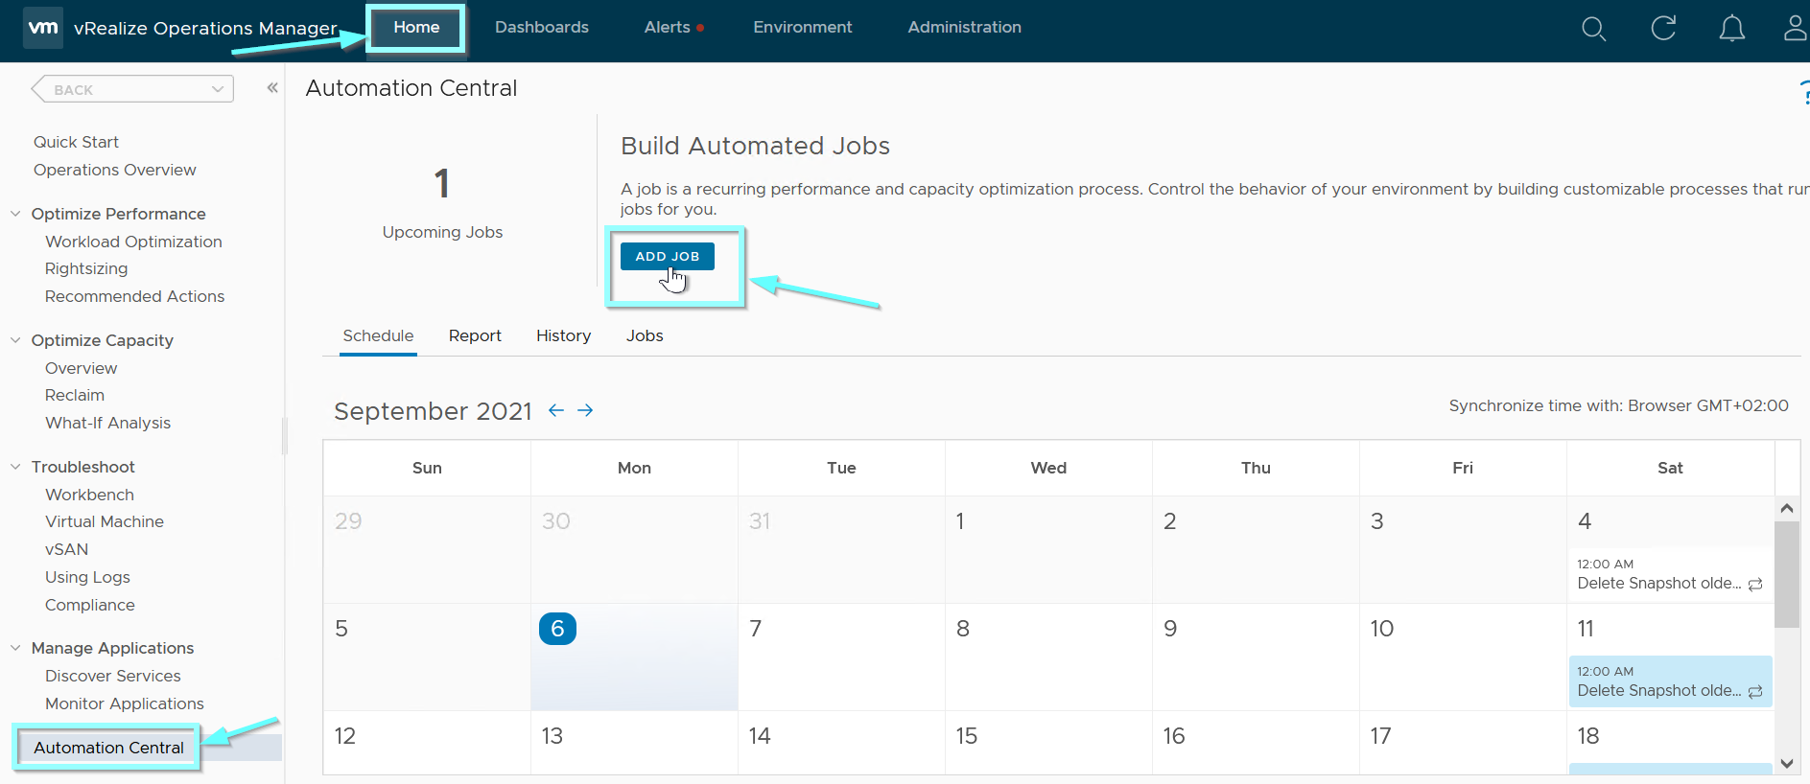Open the BACK dropdown in sidebar
This screenshot has width=1810, height=784.
pyautogui.click(x=132, y=89)
